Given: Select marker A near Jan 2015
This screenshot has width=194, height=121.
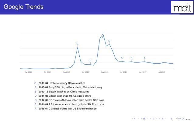Looking at the screenshot, I should (144, 58).
